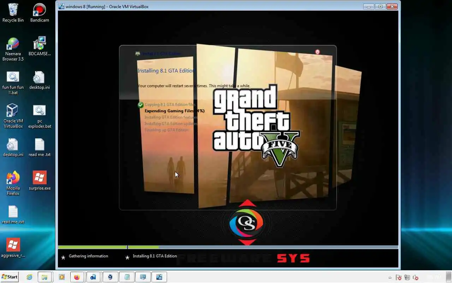
Task: Open the Action Center flag icon
Action: click(398, 278)
